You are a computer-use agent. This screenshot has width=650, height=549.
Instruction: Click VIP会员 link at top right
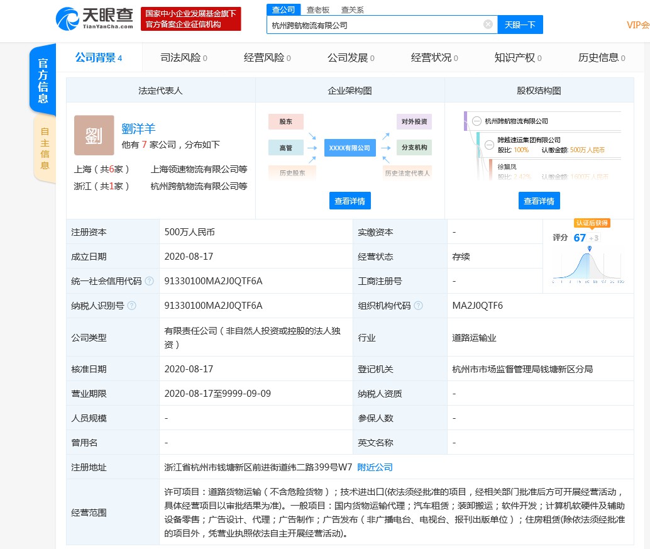tap(638, 25)
